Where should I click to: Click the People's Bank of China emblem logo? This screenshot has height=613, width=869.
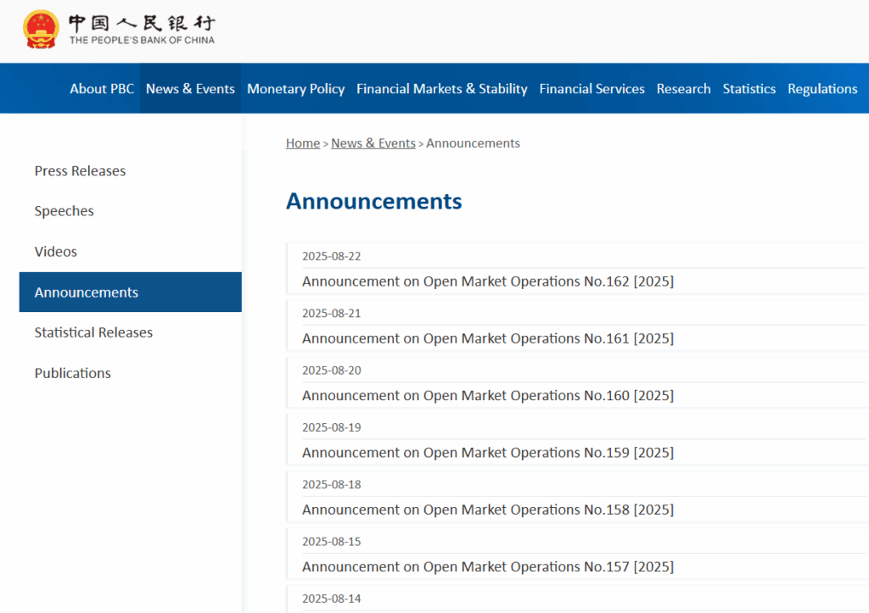pos(41,29)
